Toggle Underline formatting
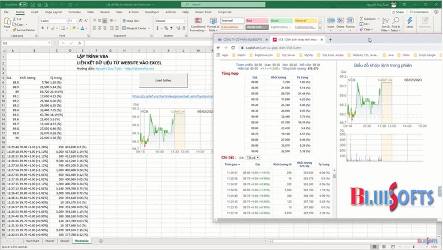The image size is (443, 250). [x=52, y=28]
